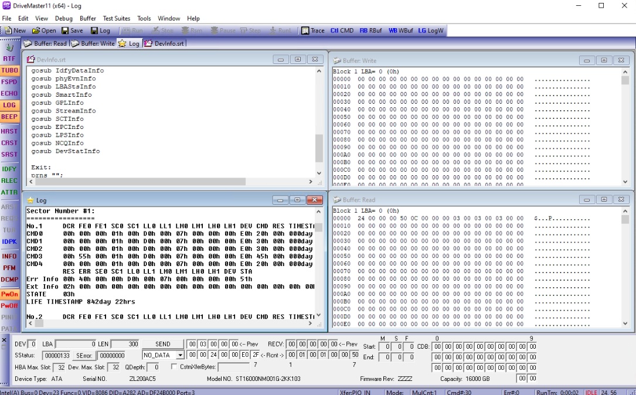Click the "gosub DevStatInfo" script line
Viewport: 636px width, 395px height.
[65, 151]
